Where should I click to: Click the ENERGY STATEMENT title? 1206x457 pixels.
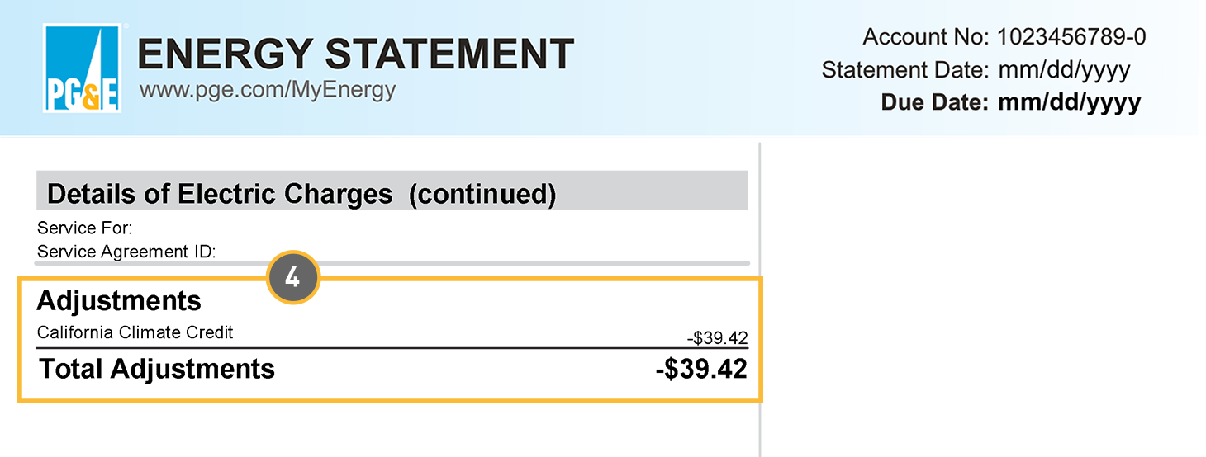coord(355,54)
